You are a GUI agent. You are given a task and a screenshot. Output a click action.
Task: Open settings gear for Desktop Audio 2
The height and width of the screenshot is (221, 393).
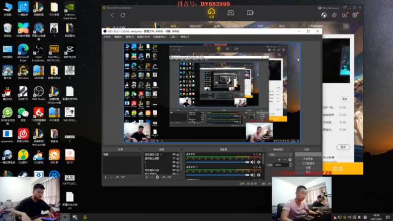[259, 175]
